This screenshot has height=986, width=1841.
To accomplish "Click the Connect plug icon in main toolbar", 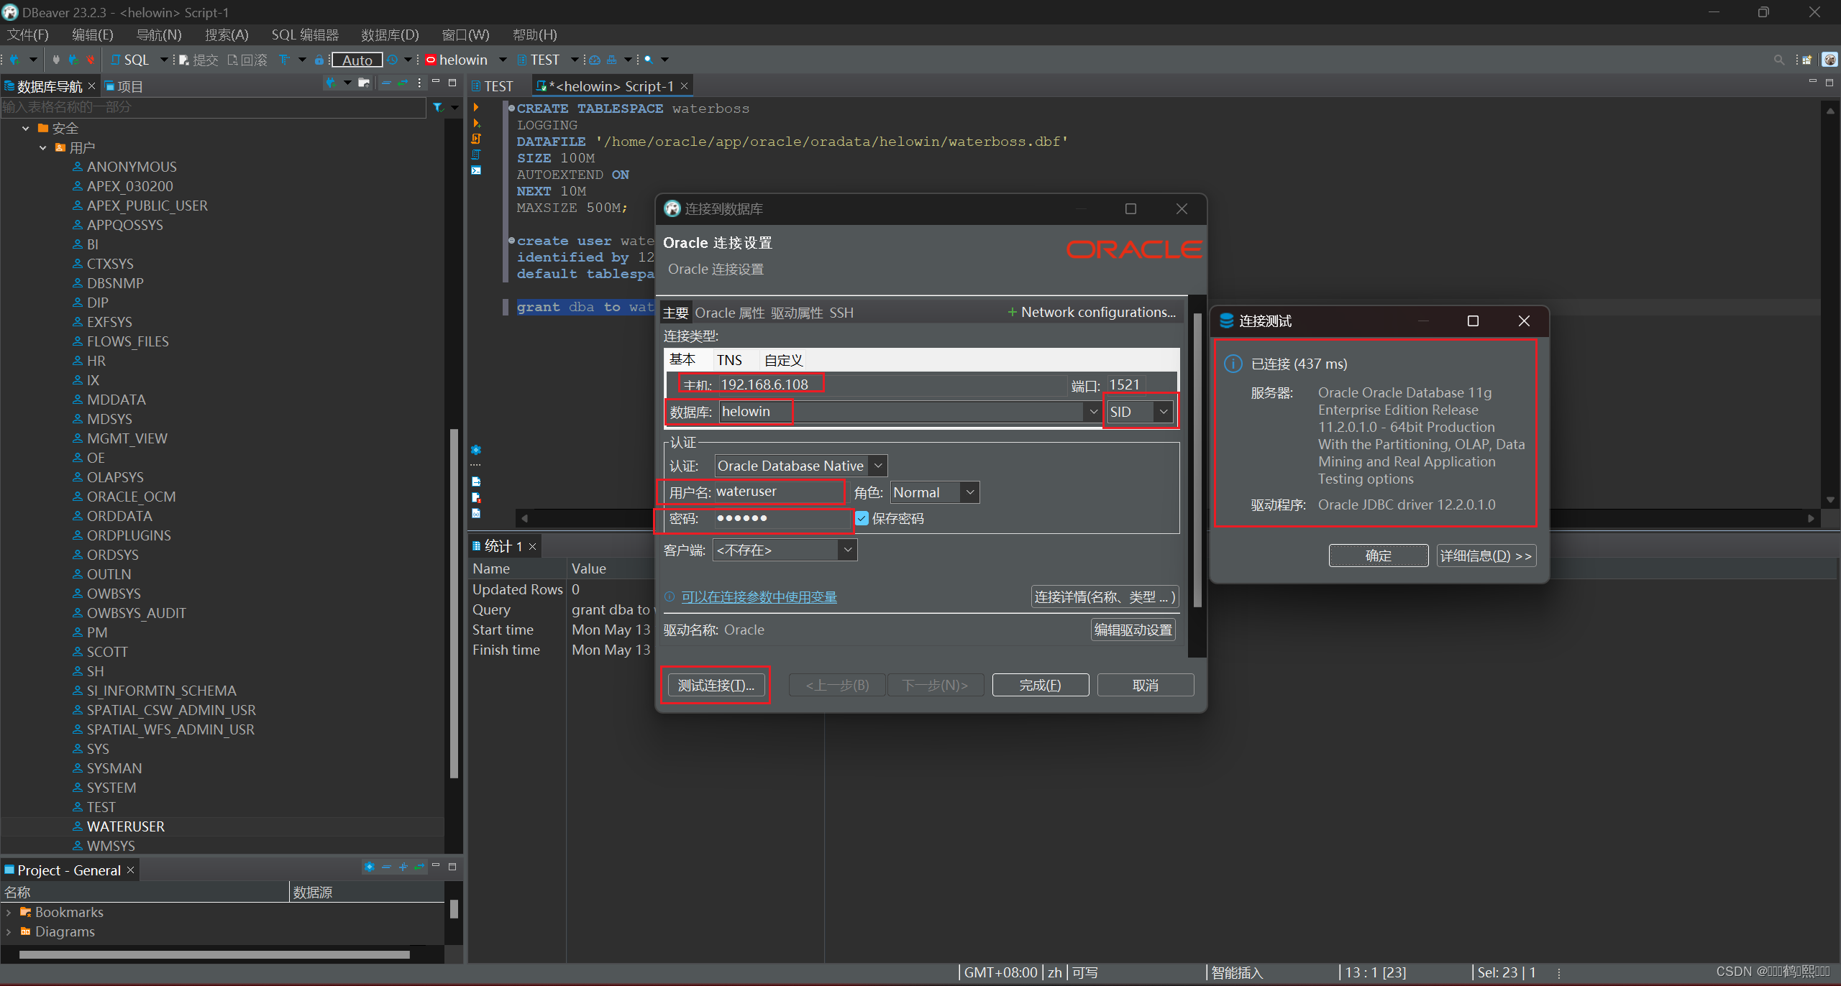I will (56, 60).
